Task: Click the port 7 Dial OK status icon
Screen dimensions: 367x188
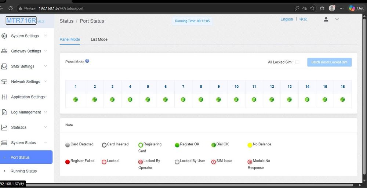Action: [183, 100]
